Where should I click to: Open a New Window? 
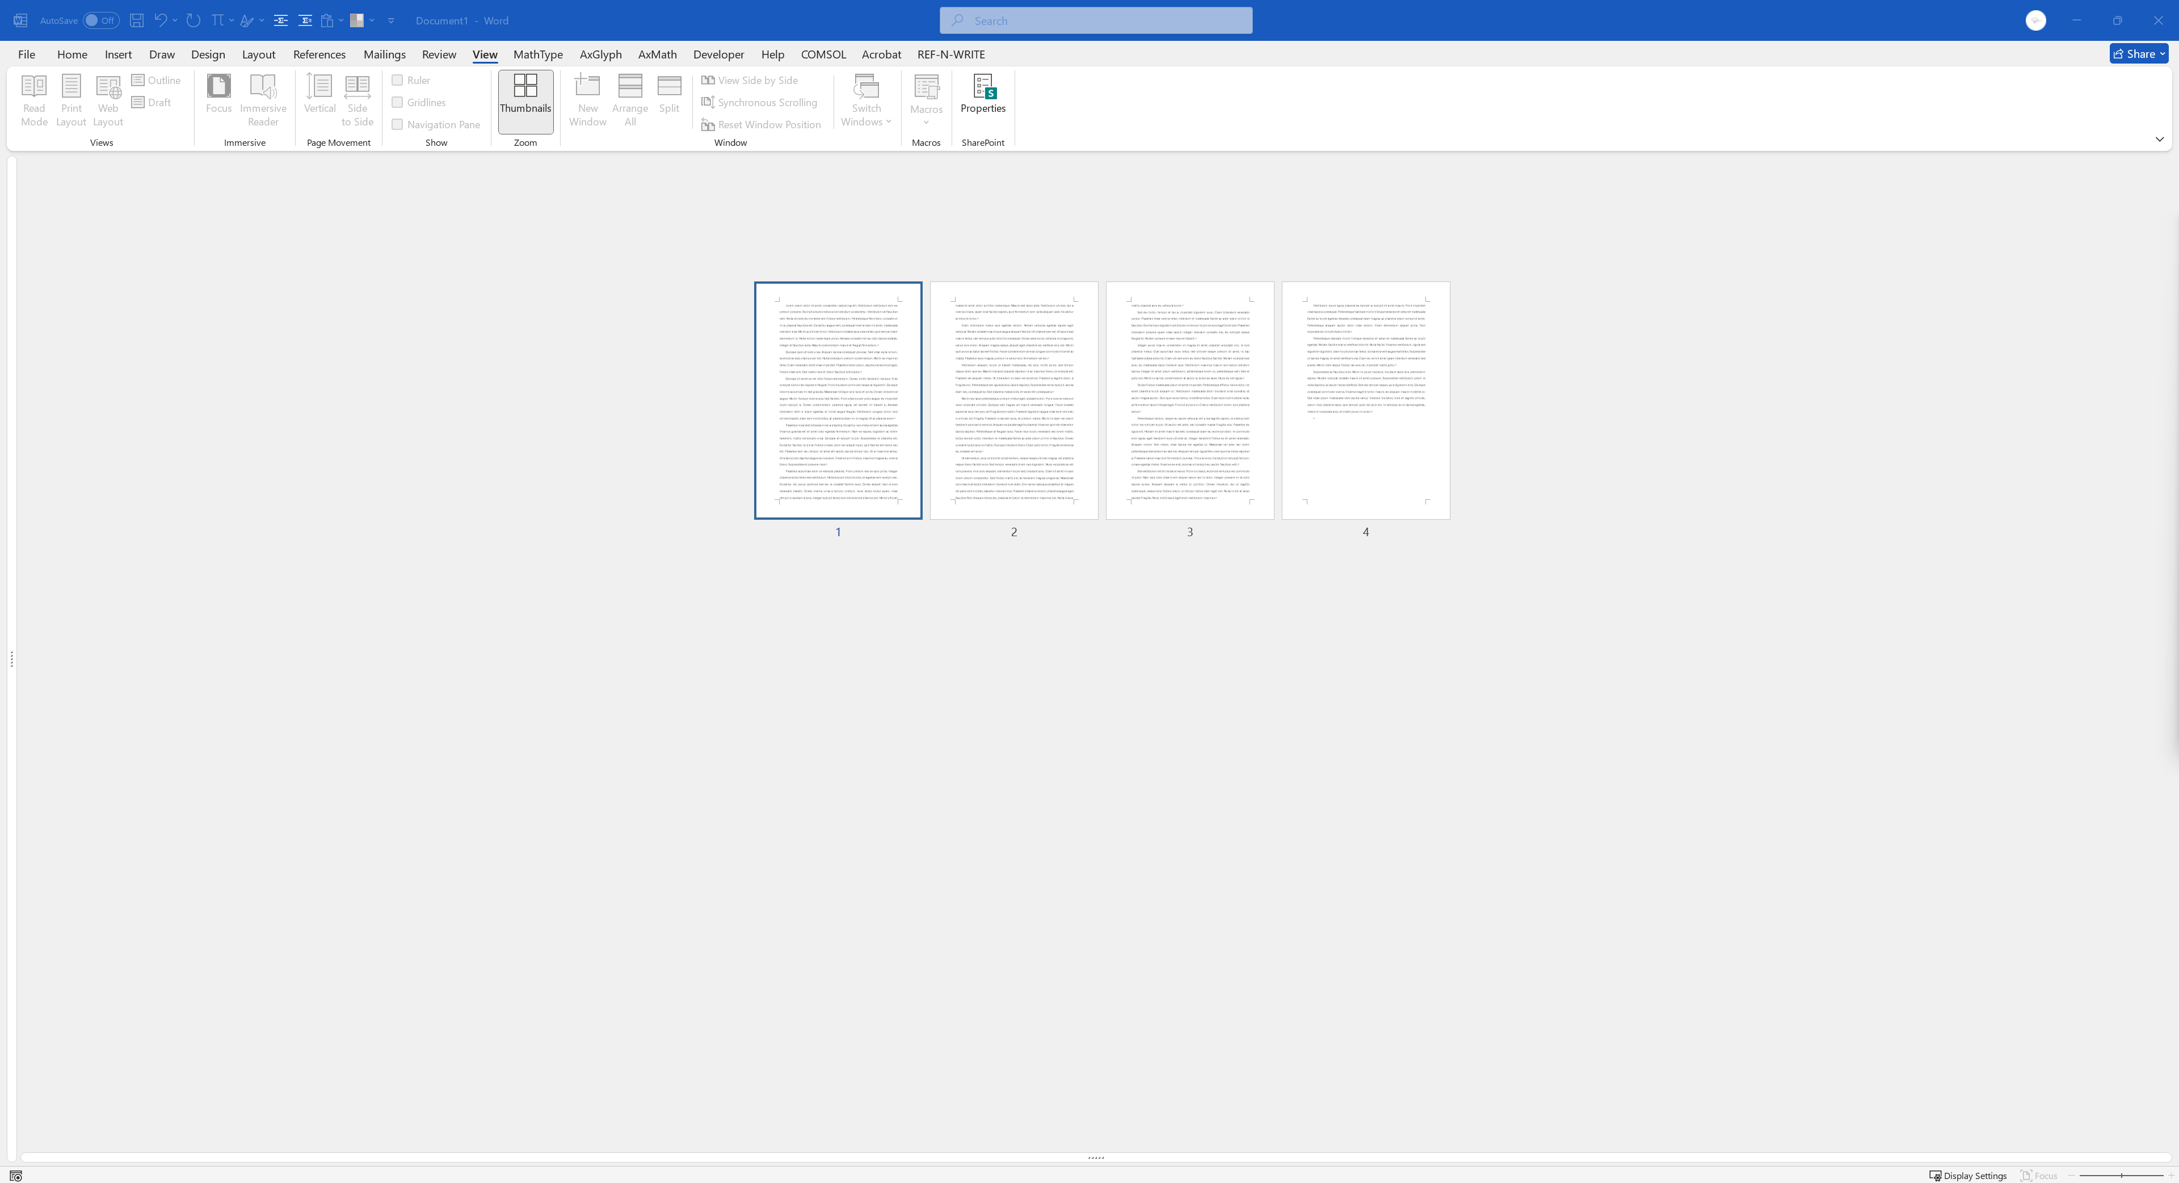click(x=587, y=100)
